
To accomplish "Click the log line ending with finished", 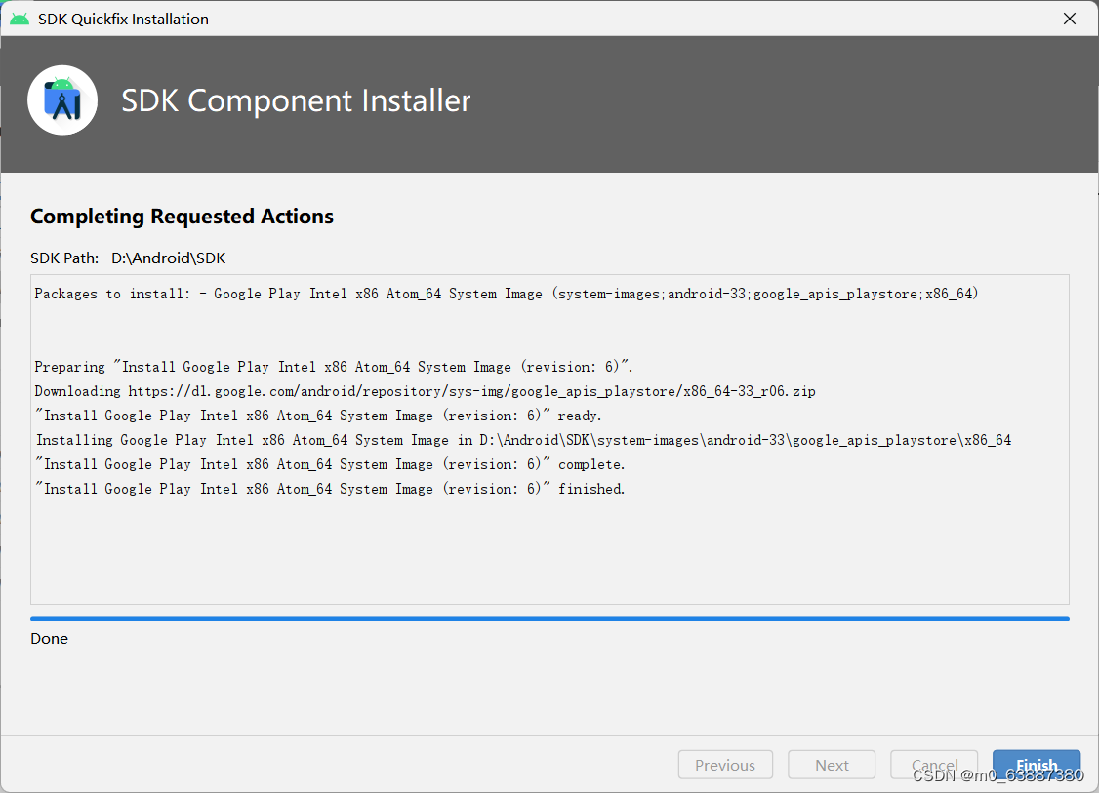I will click(330, 489).
